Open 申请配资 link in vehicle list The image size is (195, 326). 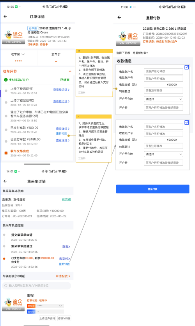[63, 276]
